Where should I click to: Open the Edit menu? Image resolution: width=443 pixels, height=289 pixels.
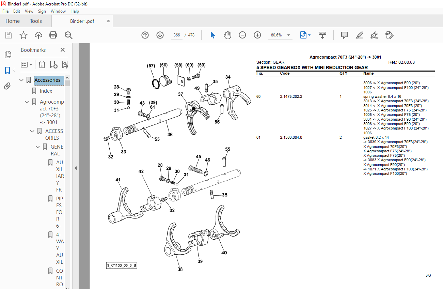(17, 11)
